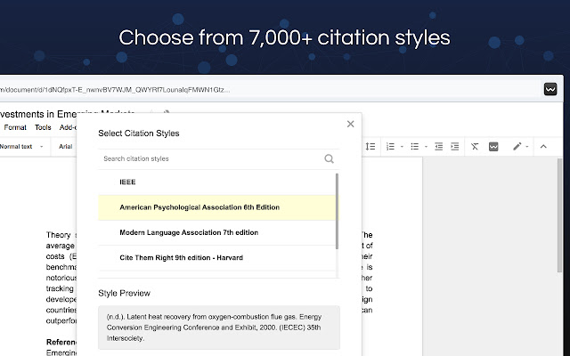Viewport: 570px width, 356px height.
Task: Expand the numbered list options arrow
Action: (402, 147)
